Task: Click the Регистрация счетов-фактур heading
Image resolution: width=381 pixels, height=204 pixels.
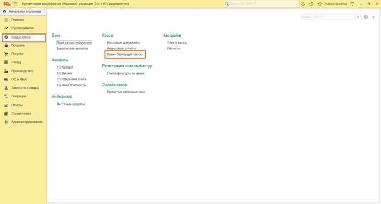Action: (x=127, y=66)
